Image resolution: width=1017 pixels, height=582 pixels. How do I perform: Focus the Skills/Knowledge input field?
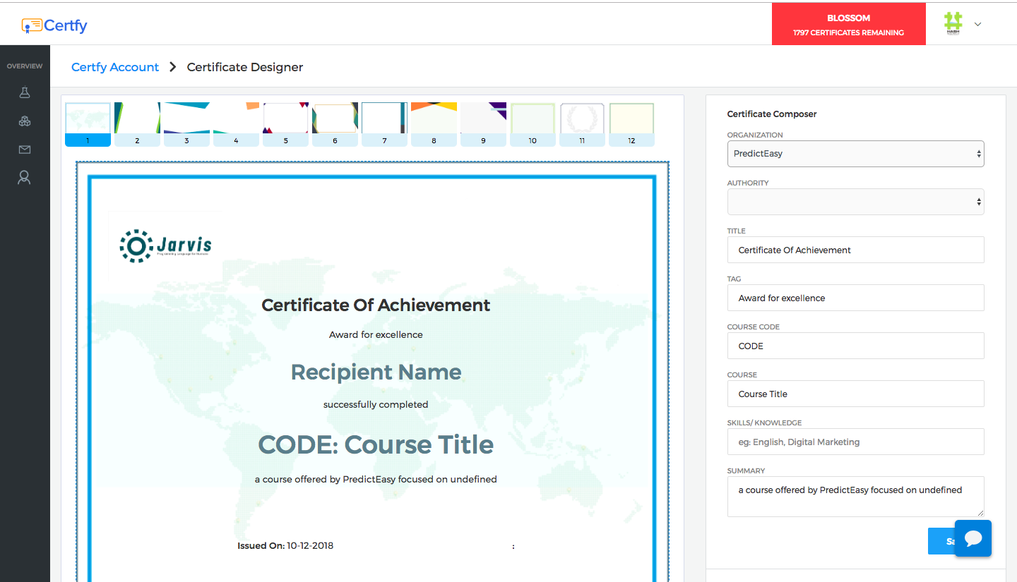[855, 442]
